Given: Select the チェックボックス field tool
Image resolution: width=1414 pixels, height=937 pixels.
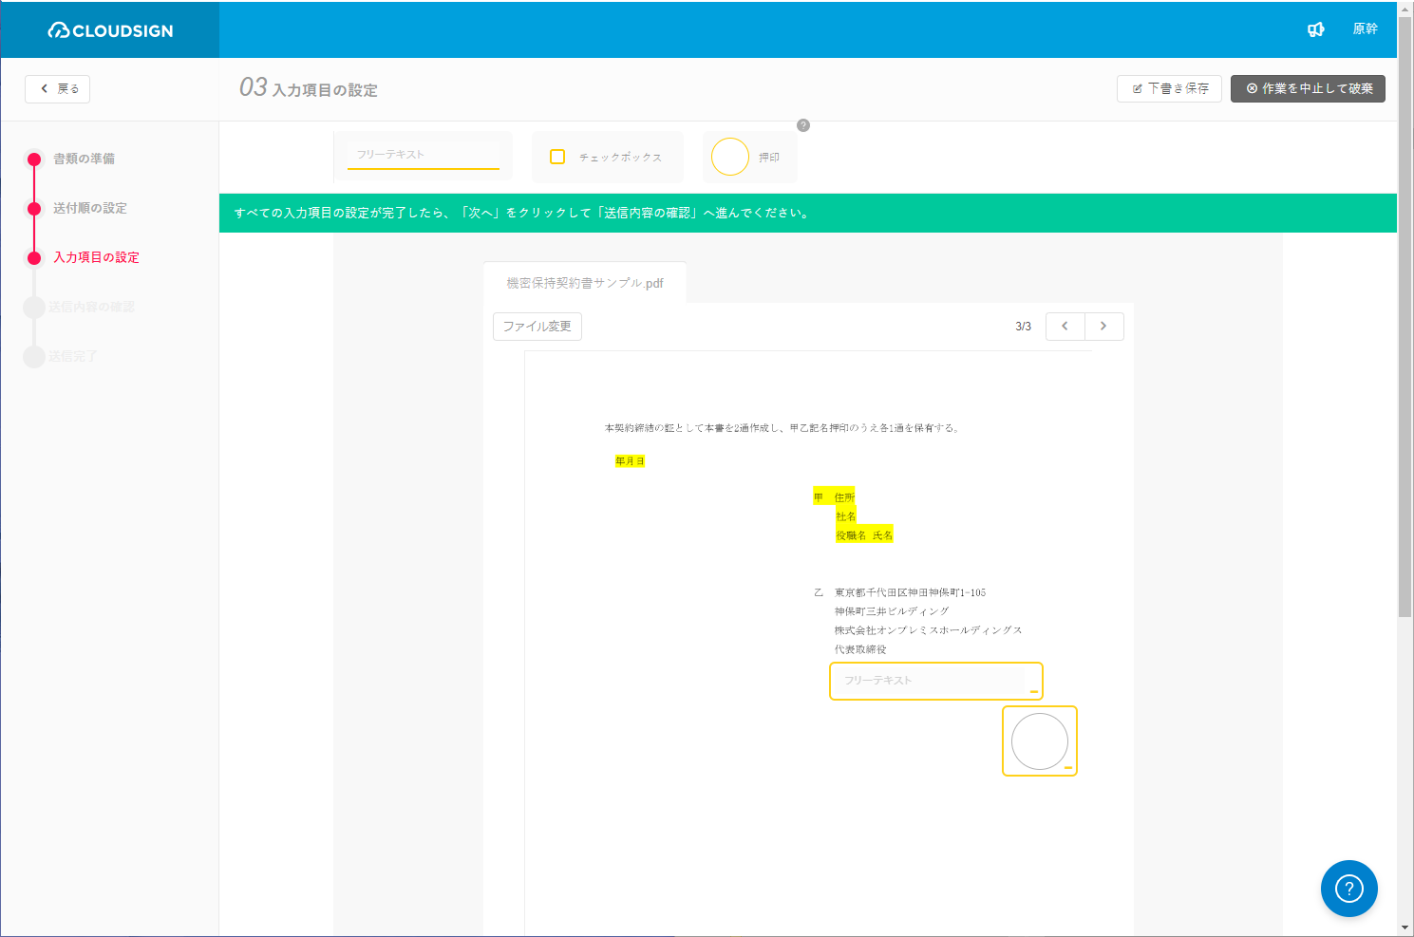Looking at the screenshot, I should pyautogui.click(x=608, y=157).
